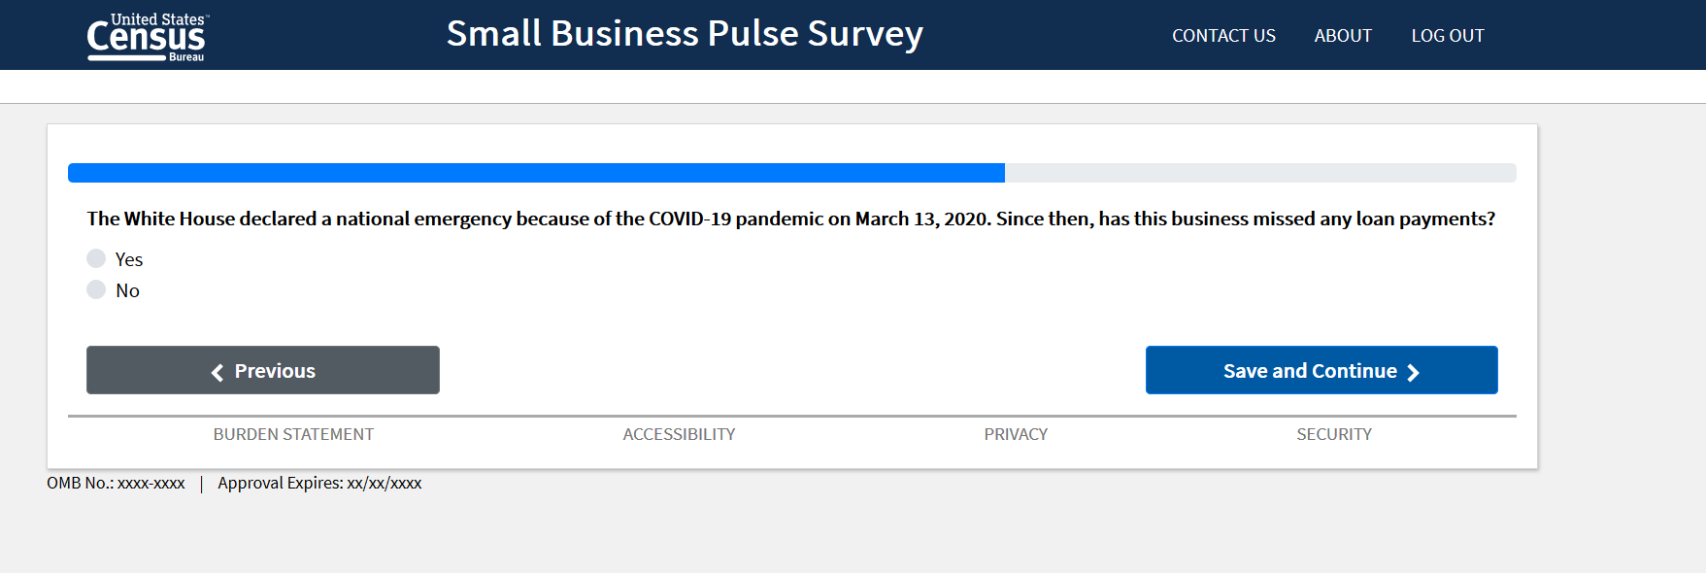1706x573 pixels.
Task: Open the Security footer link
Action: [1334, 434]
